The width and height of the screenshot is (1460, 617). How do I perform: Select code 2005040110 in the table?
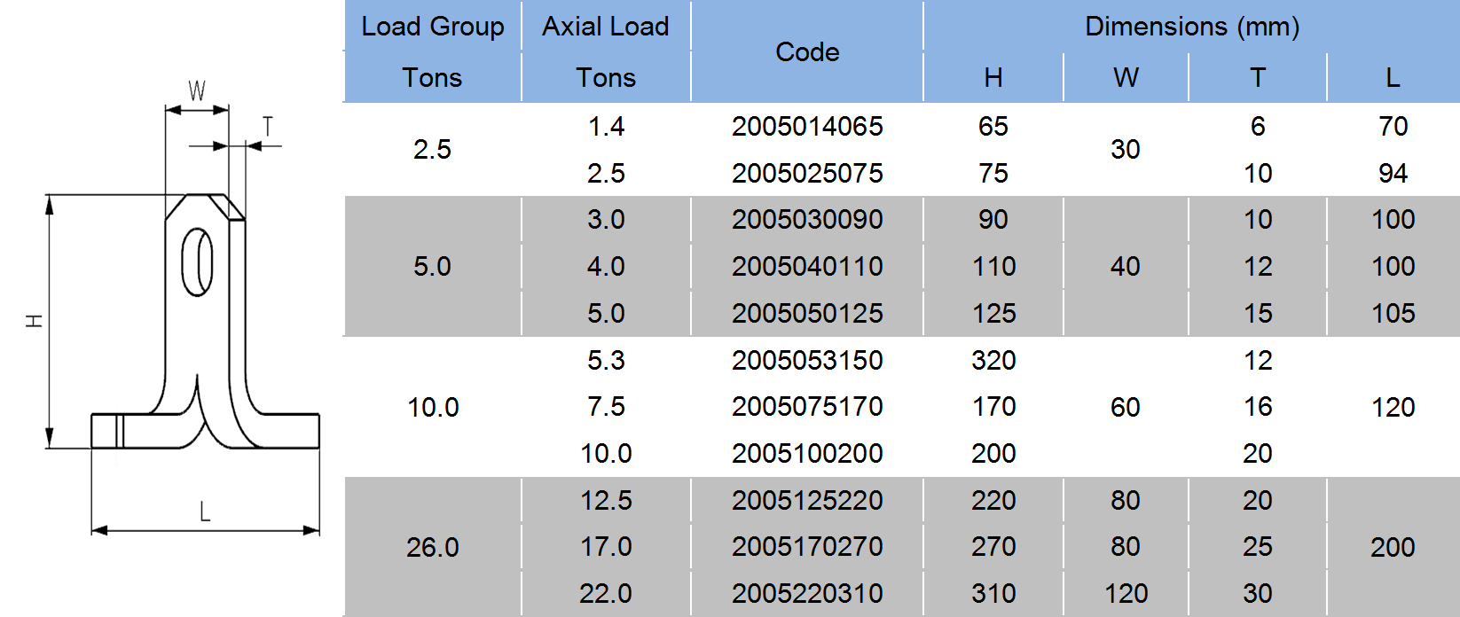click(806, 266)
